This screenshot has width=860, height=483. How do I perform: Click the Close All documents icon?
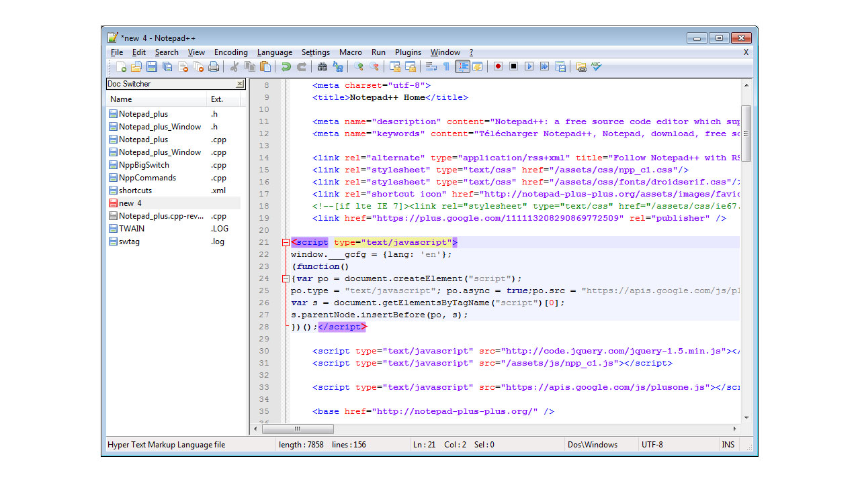click(198, 66)
